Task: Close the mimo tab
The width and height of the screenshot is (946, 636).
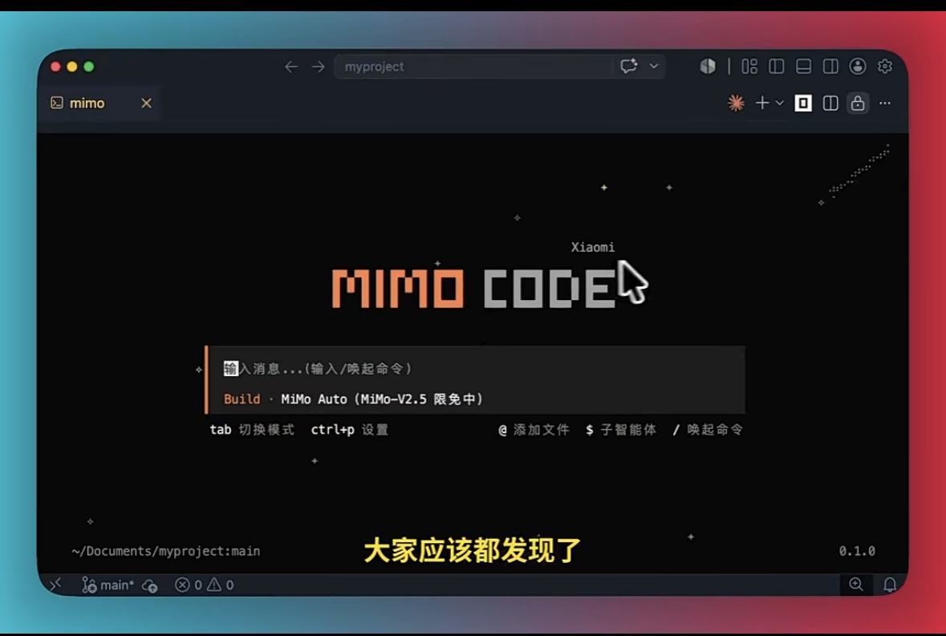Action: tap(146, 103)
